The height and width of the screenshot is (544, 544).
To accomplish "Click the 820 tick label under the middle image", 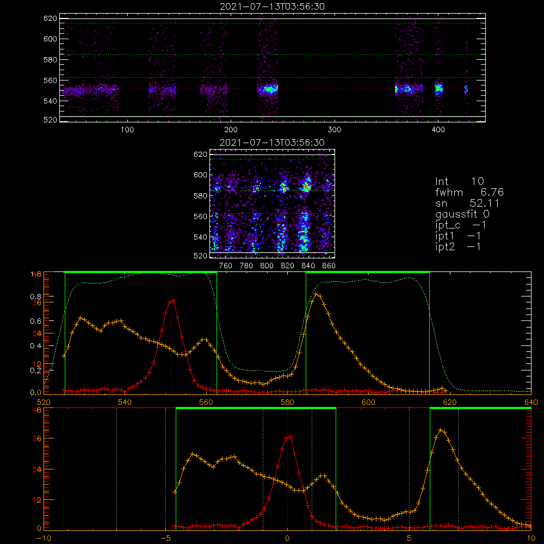I will tap(288, 266).
